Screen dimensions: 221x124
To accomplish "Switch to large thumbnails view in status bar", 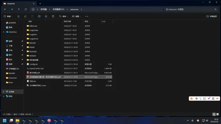I will pyautogui.click(x=218, y=114).
